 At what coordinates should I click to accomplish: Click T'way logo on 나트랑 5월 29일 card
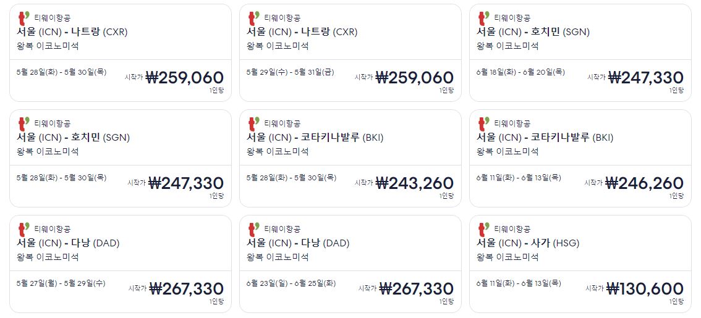[x=254, y=19]
